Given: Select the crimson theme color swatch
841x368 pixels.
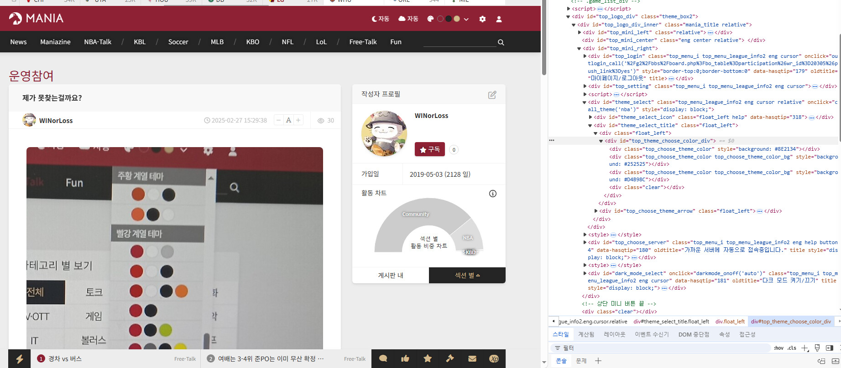Looking at the screenshot, I should pyautogui.click(x=440, y=19).
